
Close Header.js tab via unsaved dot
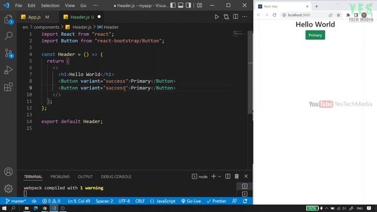pyautogui.click(x=99, y=17)
